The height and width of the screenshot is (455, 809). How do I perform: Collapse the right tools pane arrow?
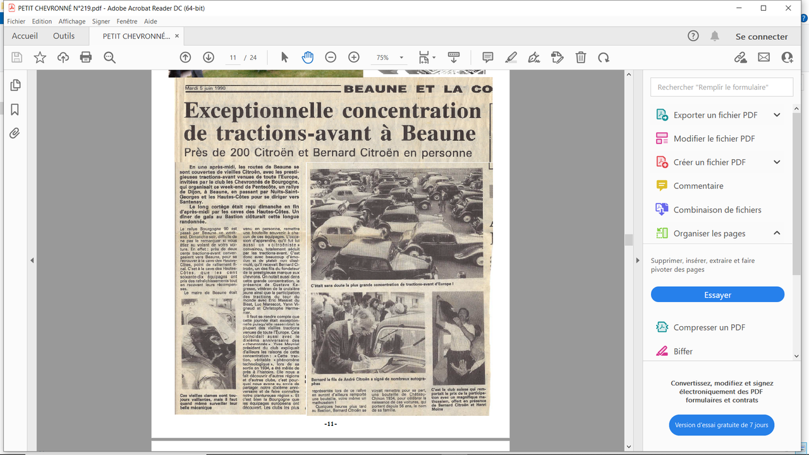click(637, 260)
